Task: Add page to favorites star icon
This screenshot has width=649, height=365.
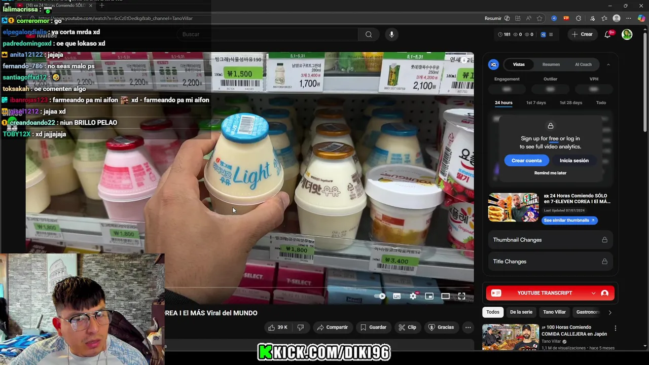Action: 539,18
